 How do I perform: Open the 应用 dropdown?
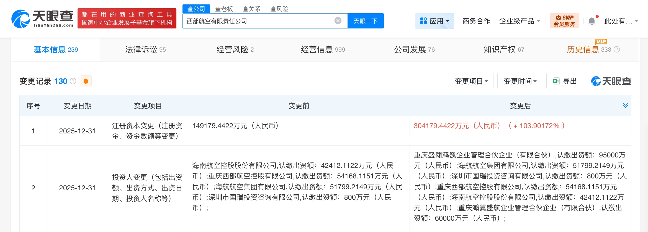click(434, 21)
